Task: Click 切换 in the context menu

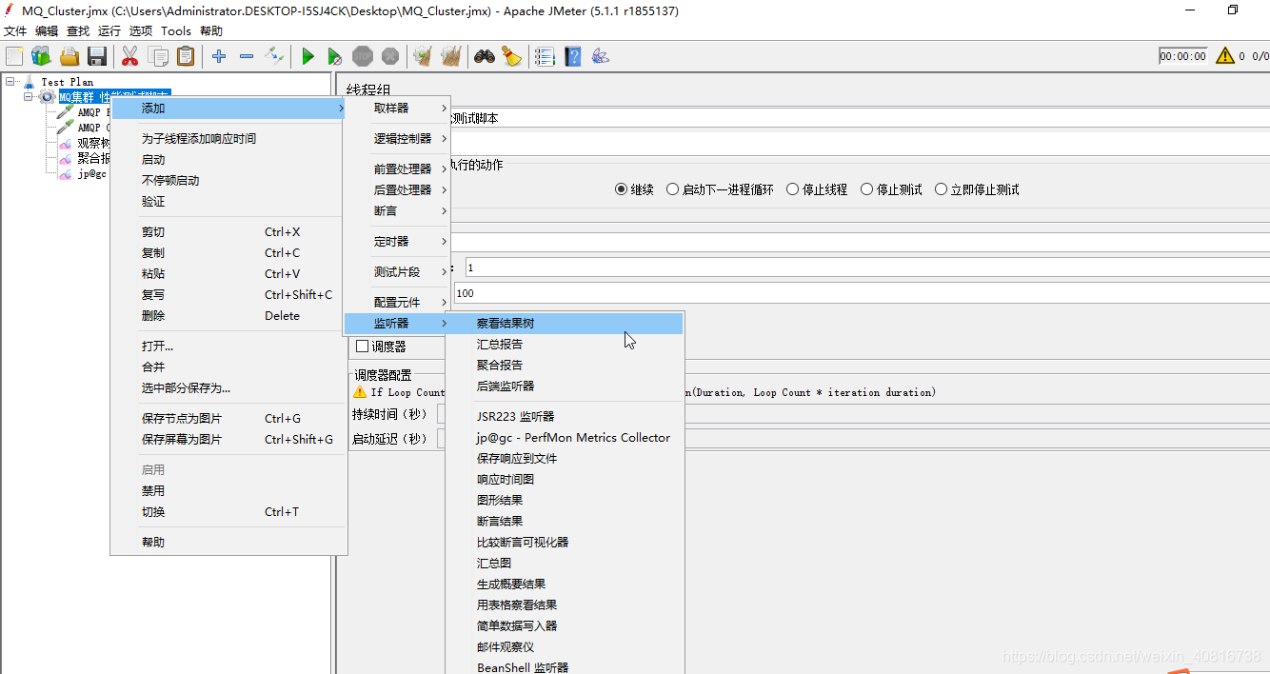Action: tap(228, 512)
